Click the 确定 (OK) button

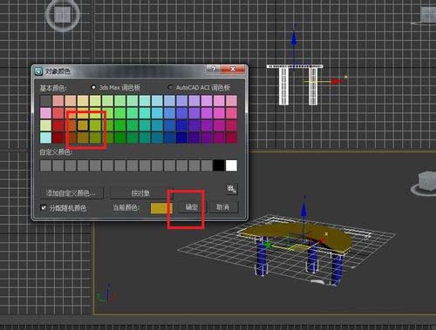point(192,207)
